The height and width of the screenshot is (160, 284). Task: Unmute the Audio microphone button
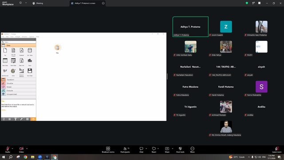point(8,150)
